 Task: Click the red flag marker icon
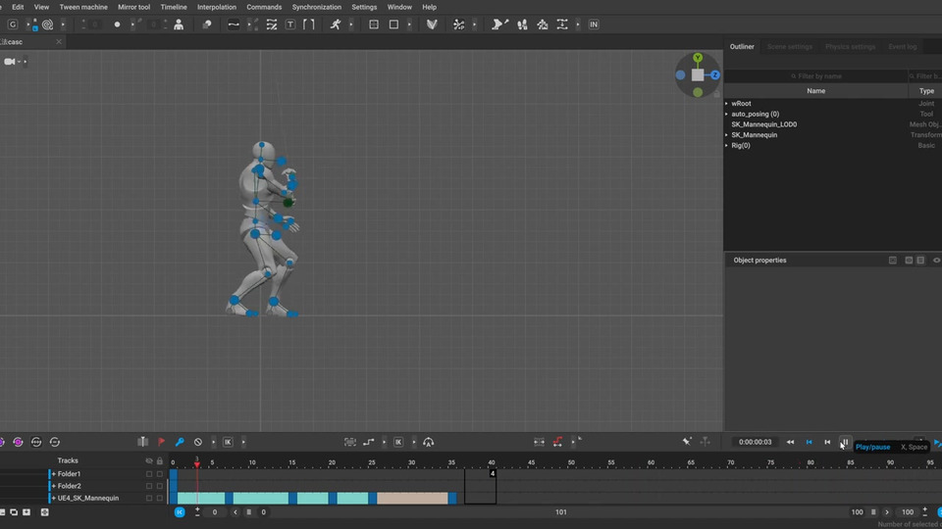tap(161, 442)
